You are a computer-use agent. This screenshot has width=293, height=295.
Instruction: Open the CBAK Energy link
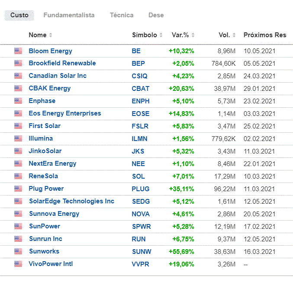click(x=49, y=88)
